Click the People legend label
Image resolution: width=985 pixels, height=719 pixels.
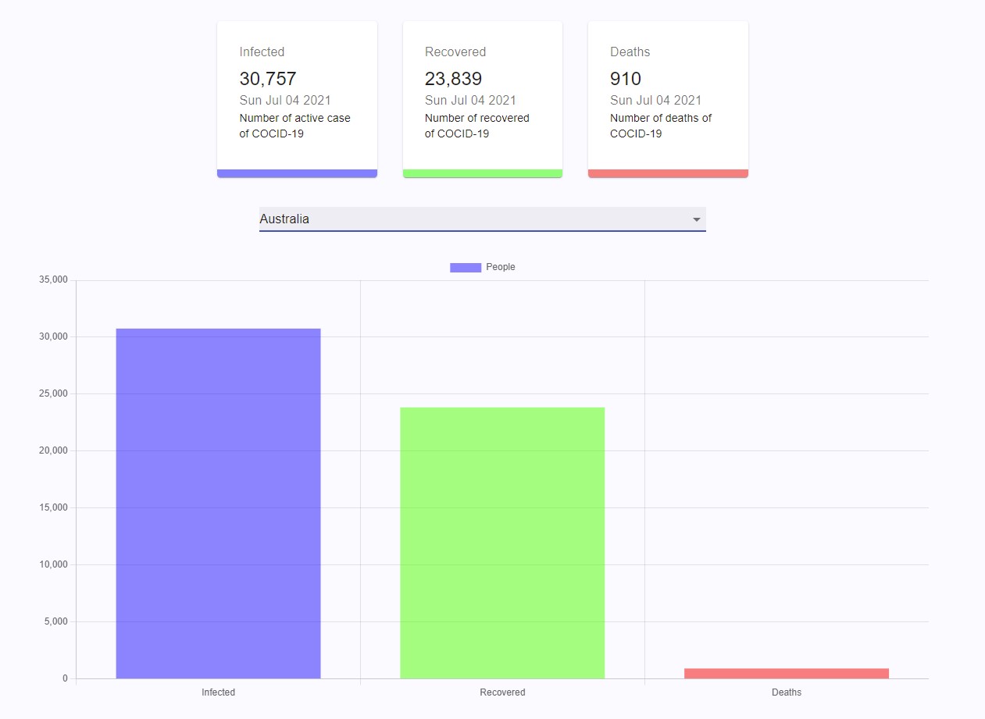[501, 267]
